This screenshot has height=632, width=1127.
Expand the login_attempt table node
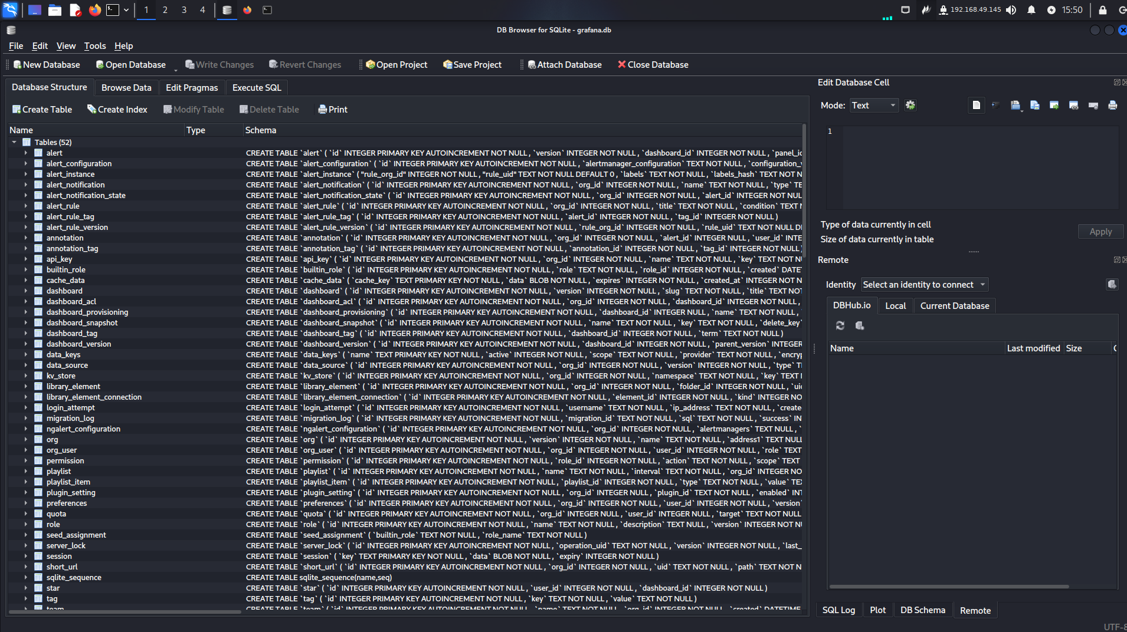point(26,407)
